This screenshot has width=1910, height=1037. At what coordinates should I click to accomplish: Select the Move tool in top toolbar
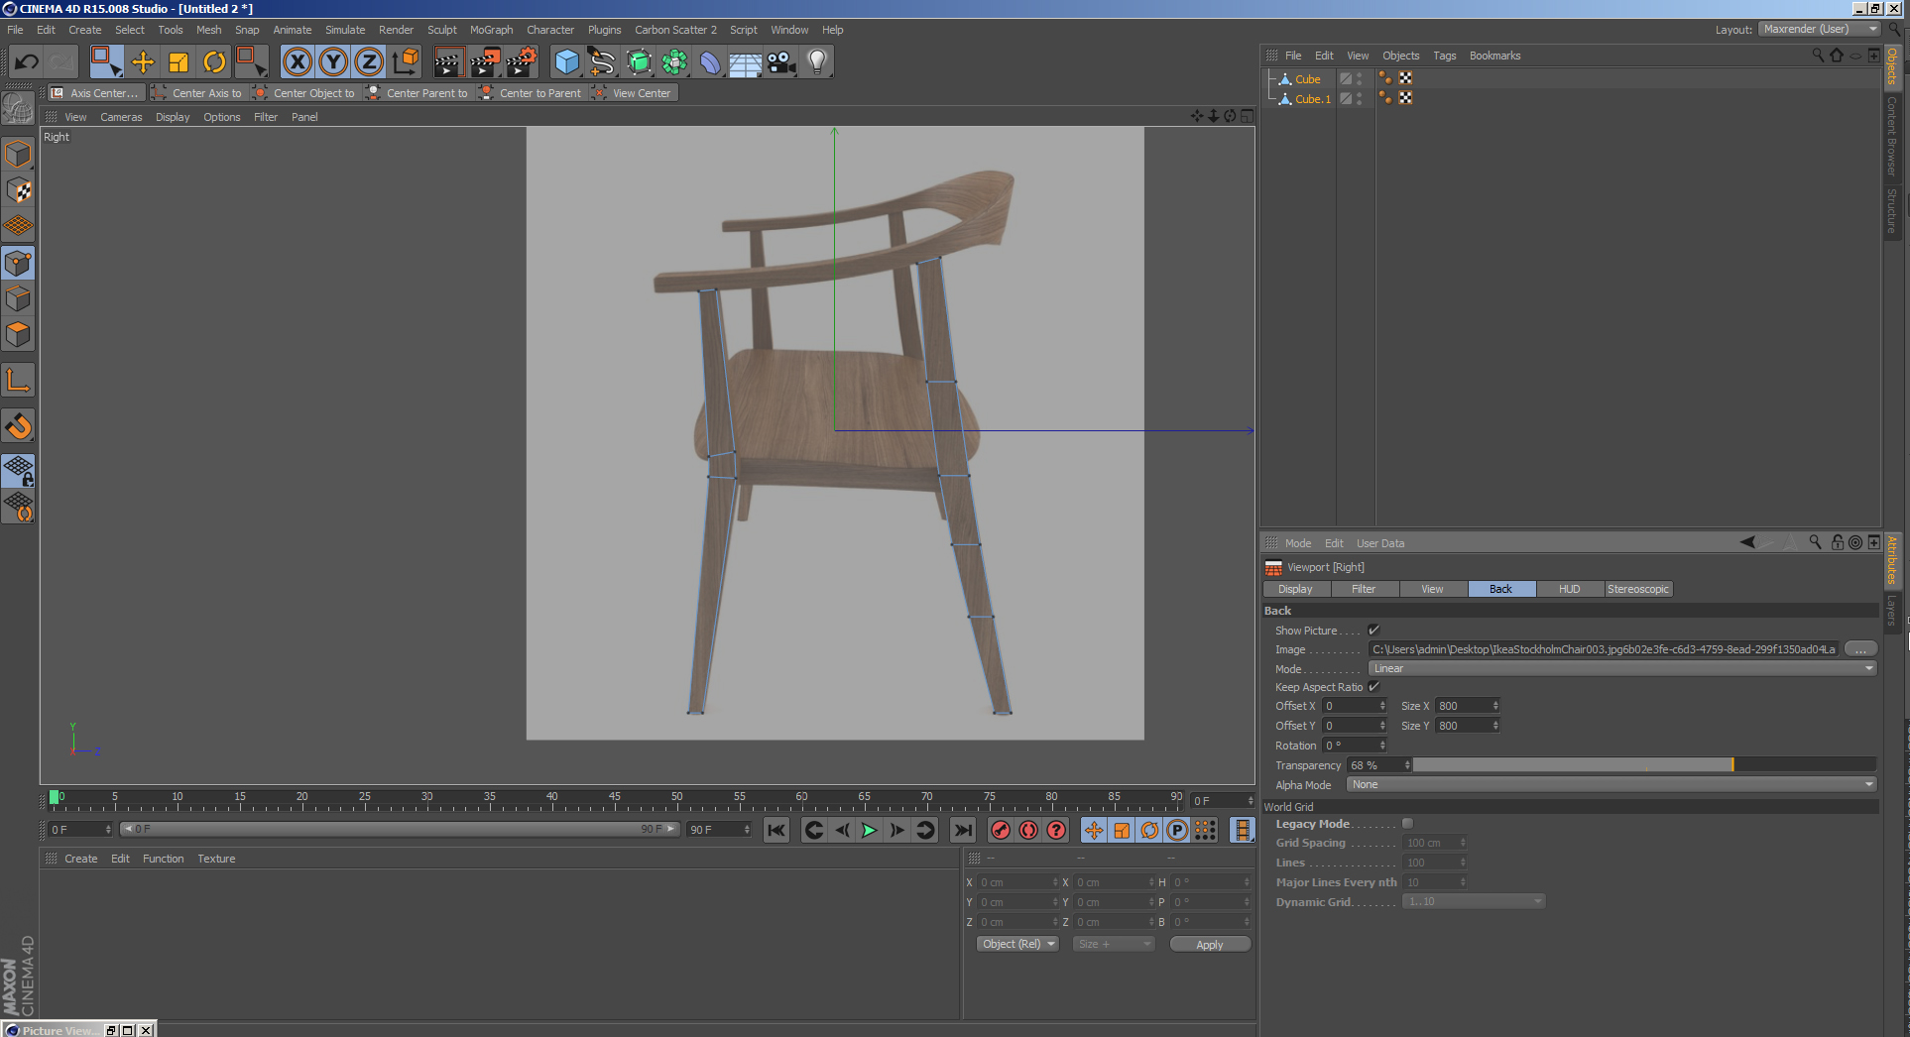(143, 62)
